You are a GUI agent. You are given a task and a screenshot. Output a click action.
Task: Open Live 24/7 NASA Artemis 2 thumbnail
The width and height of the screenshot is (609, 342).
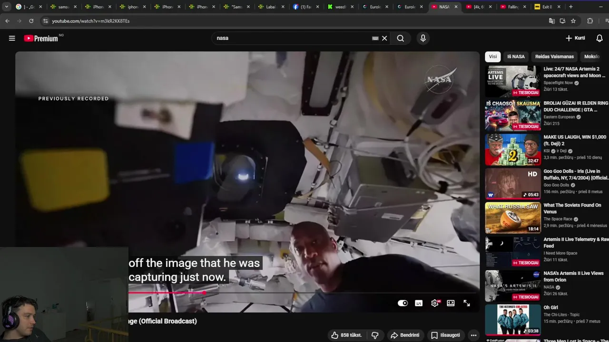point(512,81)
